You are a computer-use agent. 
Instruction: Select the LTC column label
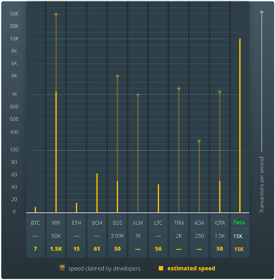tap(158, 223)
